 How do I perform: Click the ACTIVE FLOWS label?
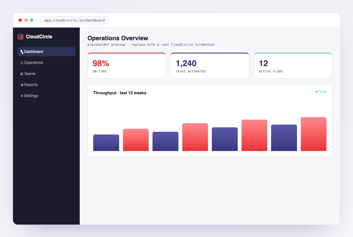pyautogui.click(x=271, y=71)
